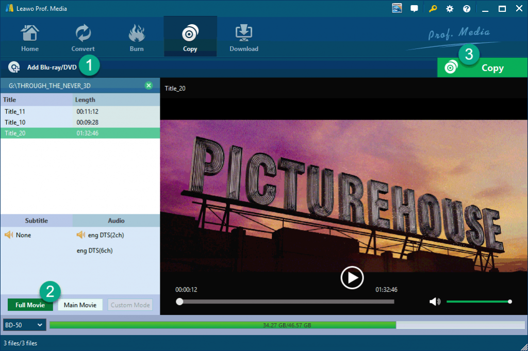Open the Subtitle tab
This screenshot has height=351, width=528.
point(37,221)
